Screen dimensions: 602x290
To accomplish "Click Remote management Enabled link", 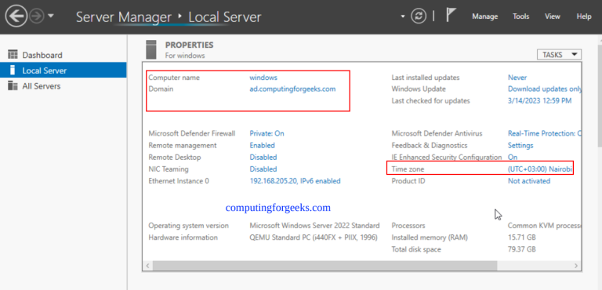I will [x=263, y=145].
